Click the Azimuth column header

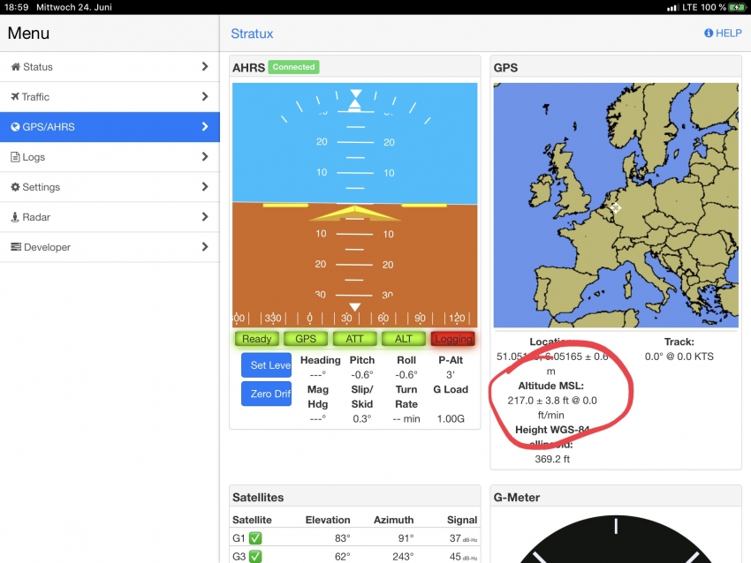click(x=394, y=520)
